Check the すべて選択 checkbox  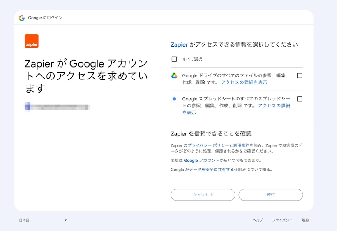(174, 59)
